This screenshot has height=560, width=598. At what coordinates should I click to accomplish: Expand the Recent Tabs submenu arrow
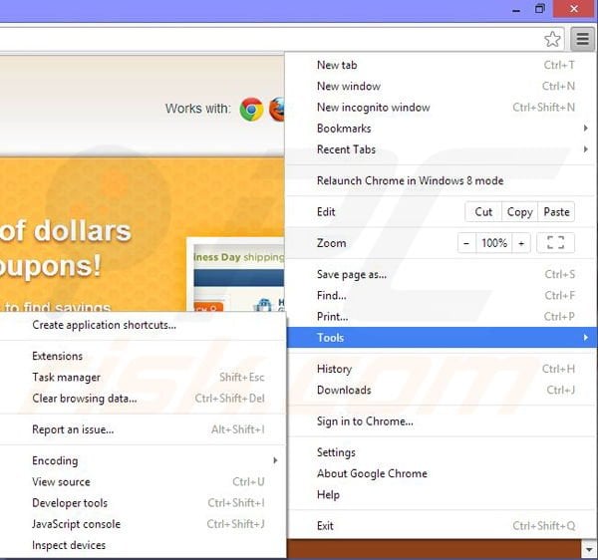point(585,149)
